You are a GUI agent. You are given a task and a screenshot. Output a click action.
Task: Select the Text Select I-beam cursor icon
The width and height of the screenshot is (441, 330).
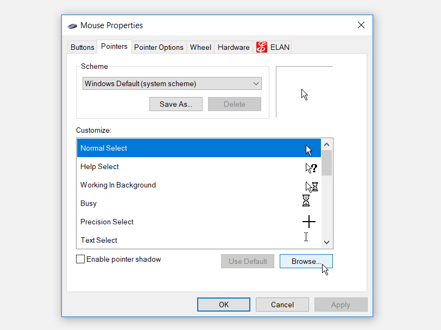(x=306, y=236)
